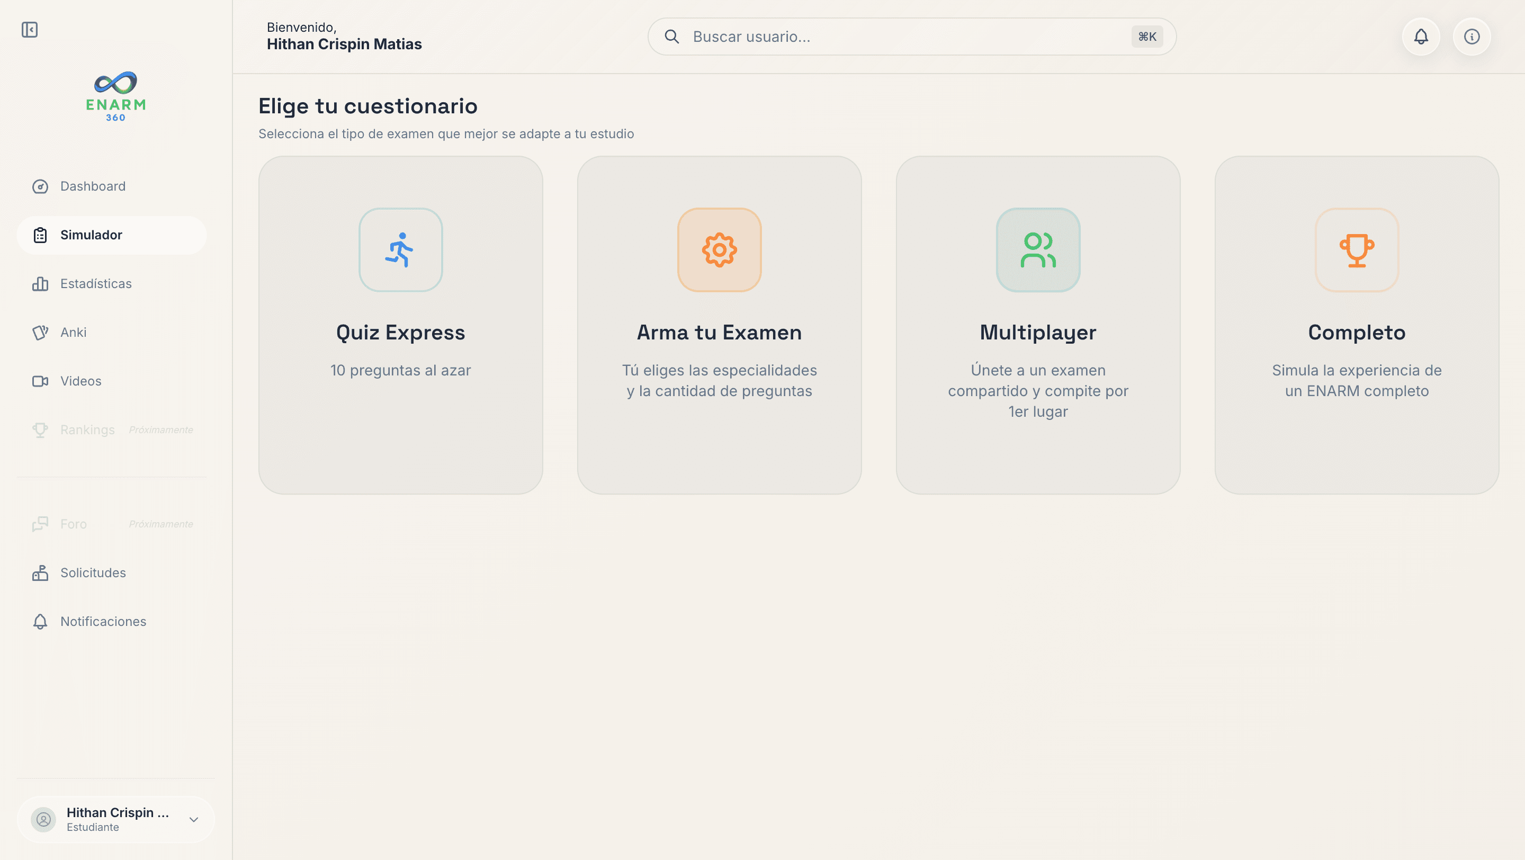Click the orange gear Arma tu Examen icon
1525x860 pixels.
(x=719, y=250)
